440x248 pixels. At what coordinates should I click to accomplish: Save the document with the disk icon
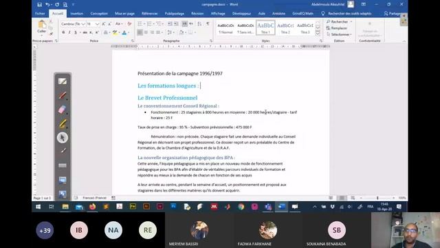click(40, 5)
